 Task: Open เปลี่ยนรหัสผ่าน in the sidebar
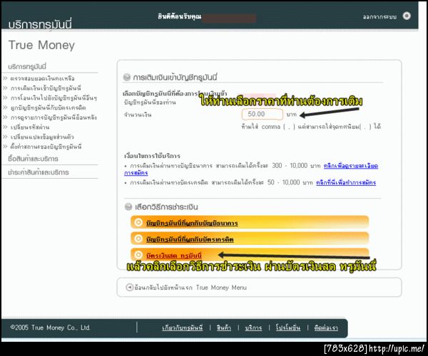click(x=30, y=127)
